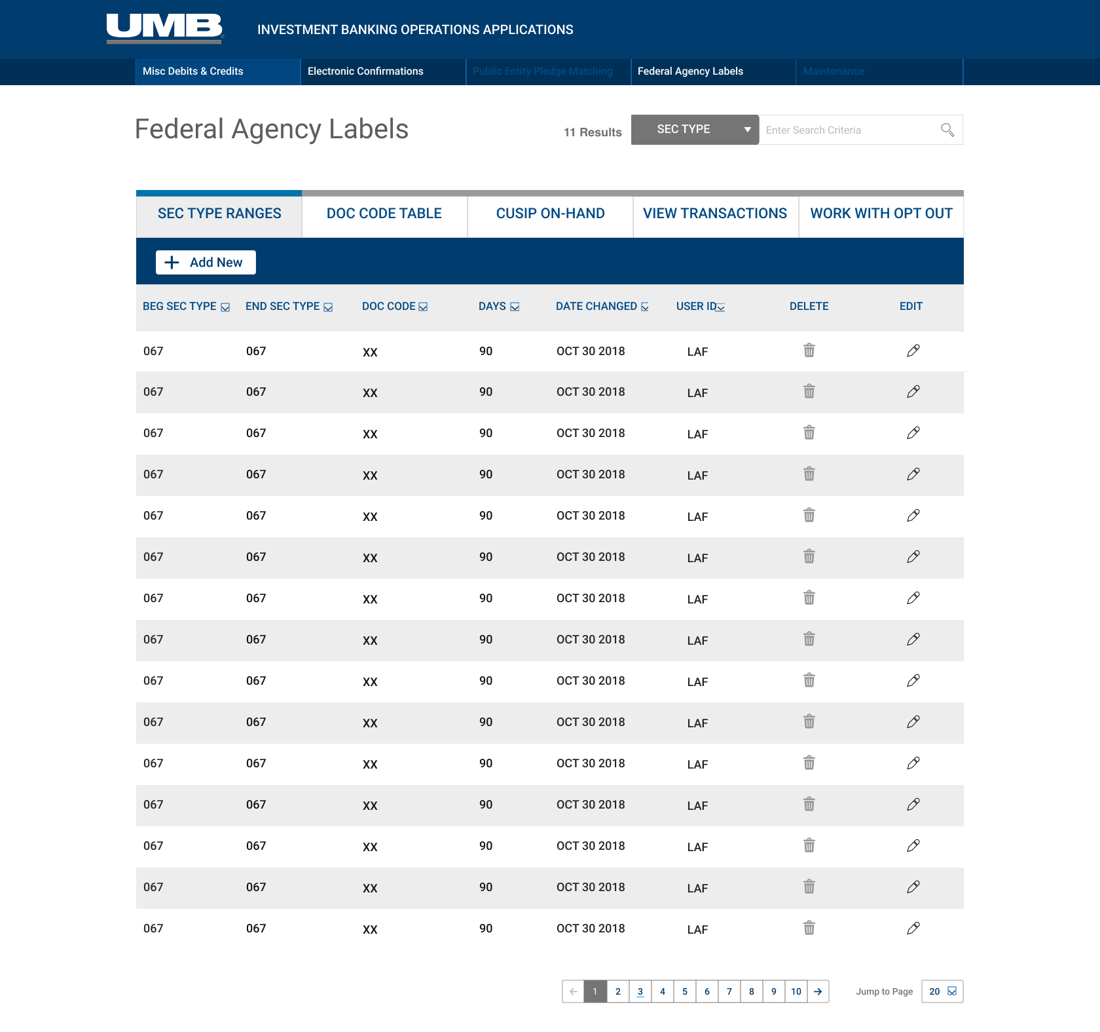Open the Jump to Page dropdown

click(942, 991)
